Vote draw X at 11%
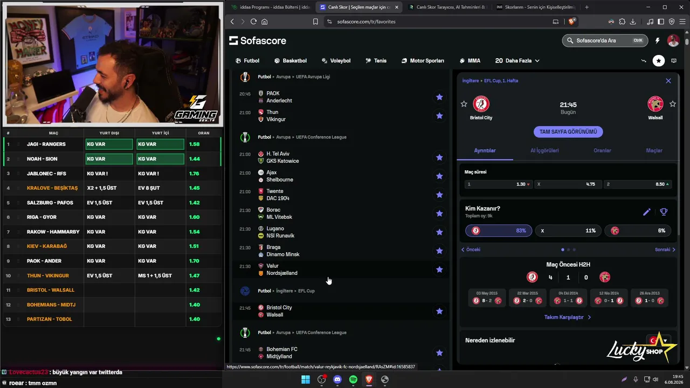This screenshot has width=690, height=388. (568, 231)
